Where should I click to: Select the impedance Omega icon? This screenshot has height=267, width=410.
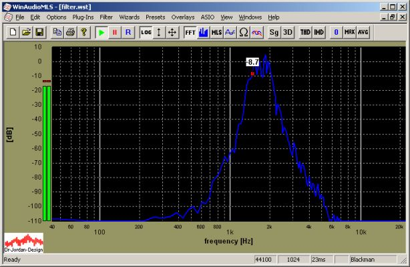(244, 32)
